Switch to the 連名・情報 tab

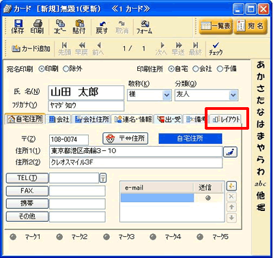[133, 119]
